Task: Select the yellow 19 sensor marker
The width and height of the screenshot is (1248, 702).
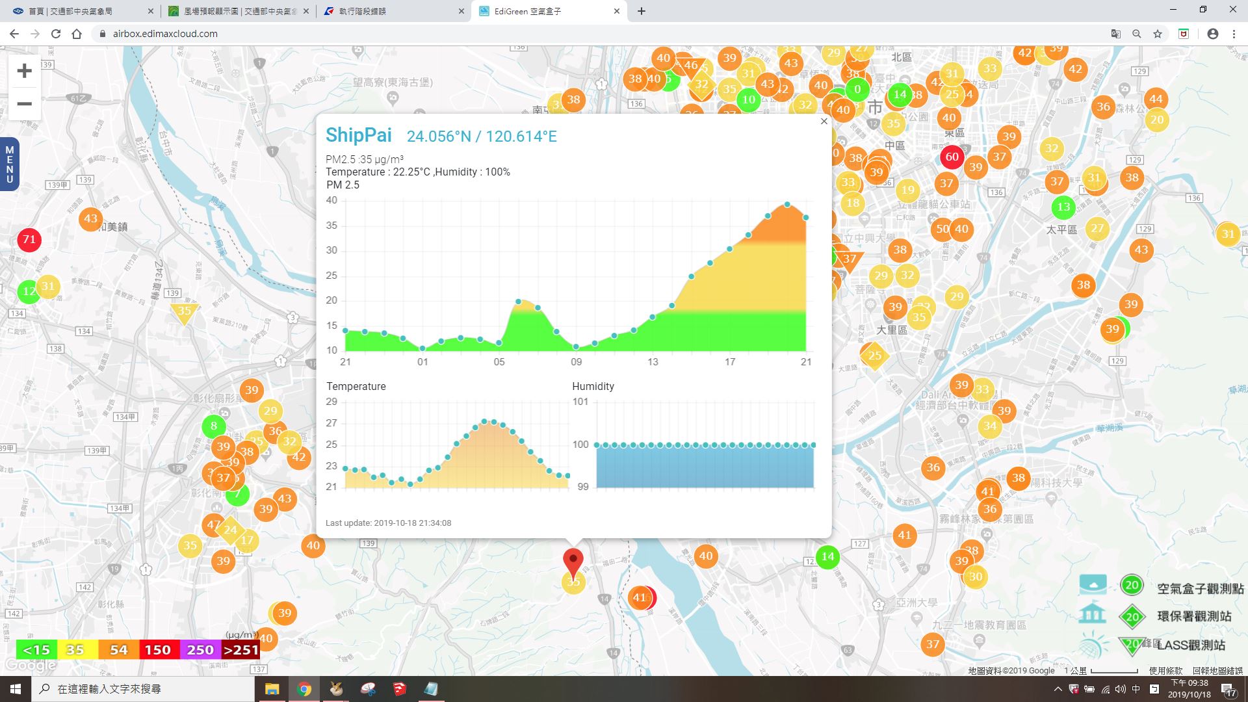Action: 907,190
